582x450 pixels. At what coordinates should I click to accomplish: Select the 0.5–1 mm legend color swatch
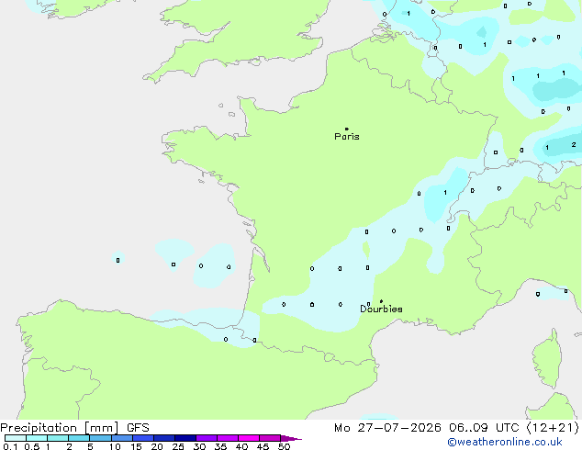(x=37, y=438)
